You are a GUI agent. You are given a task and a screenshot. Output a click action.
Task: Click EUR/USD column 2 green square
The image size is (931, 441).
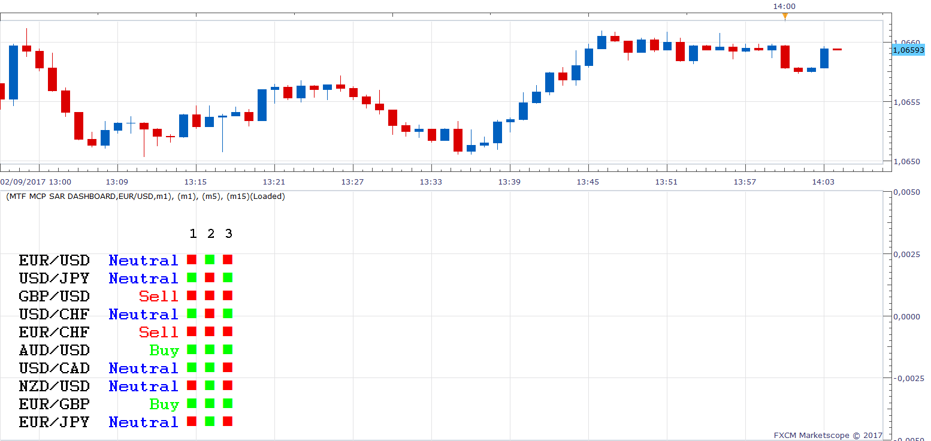tap(210, 259)
